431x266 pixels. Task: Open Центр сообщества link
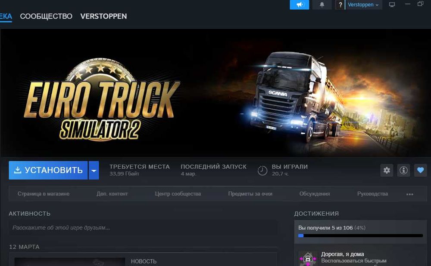click(x=178, y=194)
